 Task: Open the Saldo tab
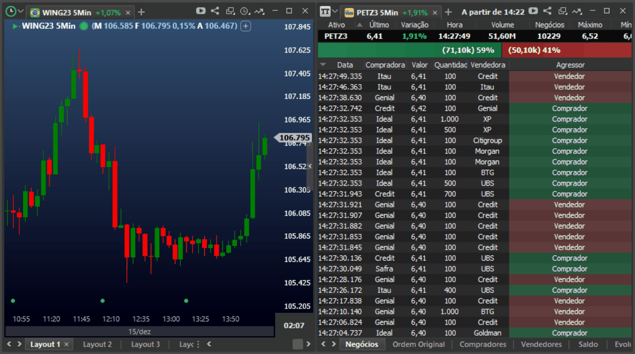click(588, 344)
